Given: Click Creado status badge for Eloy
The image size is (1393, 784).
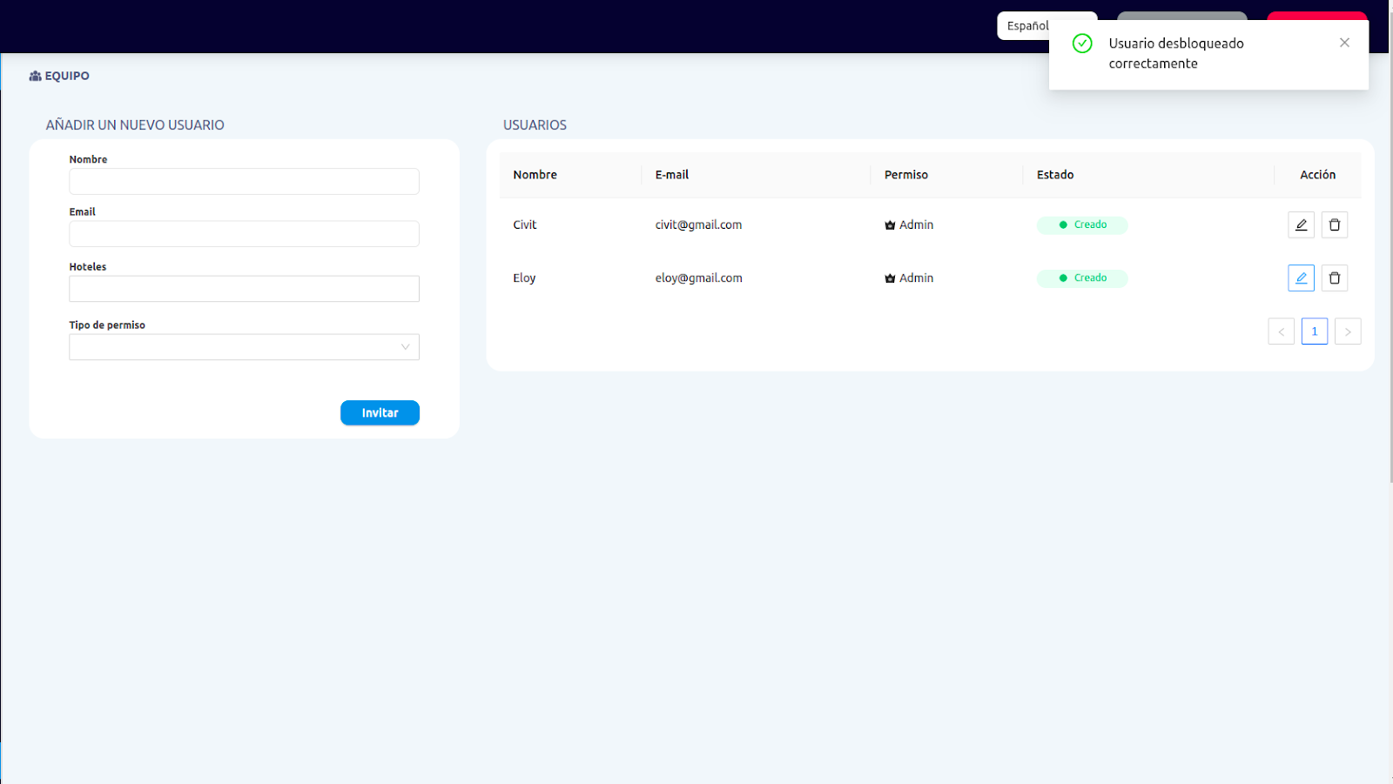Looking at the screenshot, I should click(x=1082, y=278).
